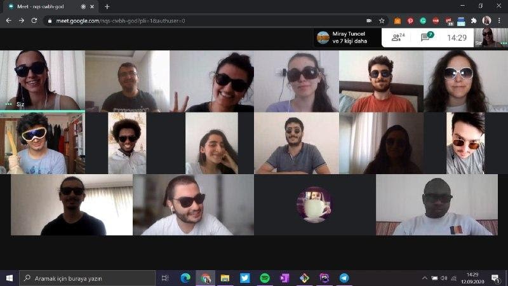508x286 pixels.
Task: Select the coffee cup avatar participant tile
Action: pos(314,205)
